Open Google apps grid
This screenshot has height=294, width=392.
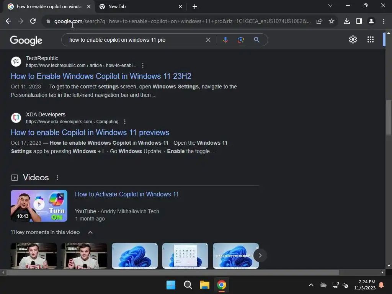coord(371,39)
